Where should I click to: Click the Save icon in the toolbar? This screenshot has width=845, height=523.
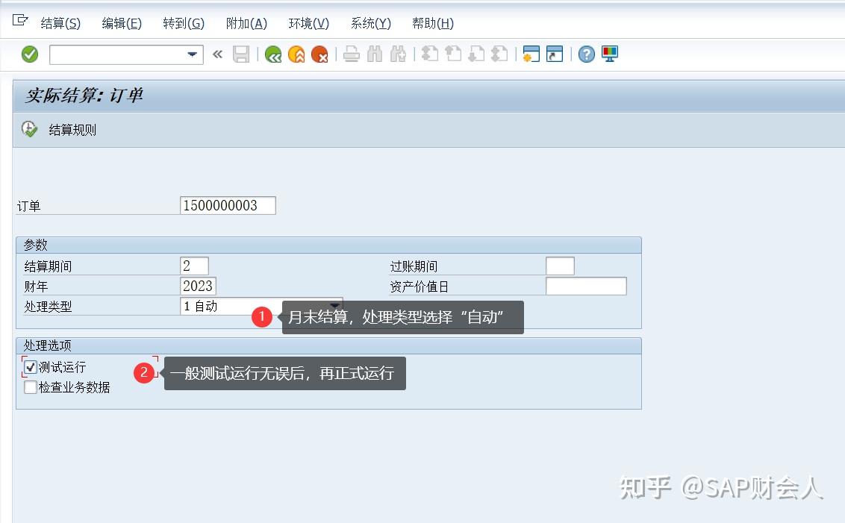(x=241, y=54)
